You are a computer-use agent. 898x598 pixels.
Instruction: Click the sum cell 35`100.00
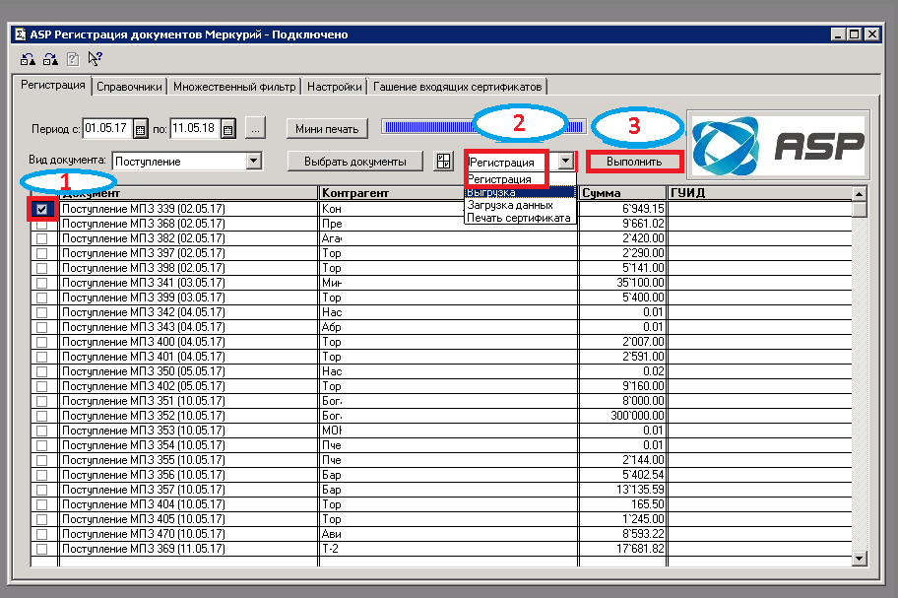622,283
